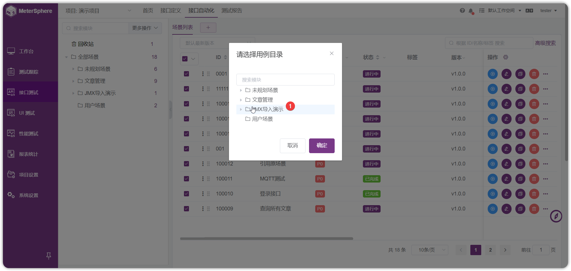
Task: Click the help question mark icon
Action: 462,11
